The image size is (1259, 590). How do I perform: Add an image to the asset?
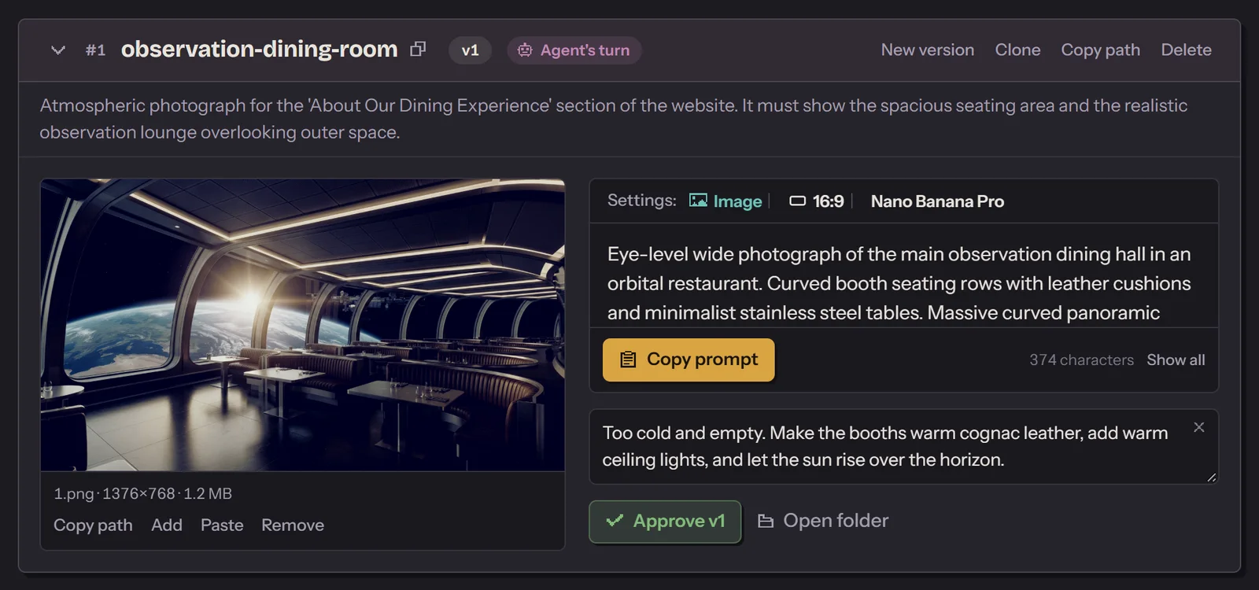tap(167, 525)
